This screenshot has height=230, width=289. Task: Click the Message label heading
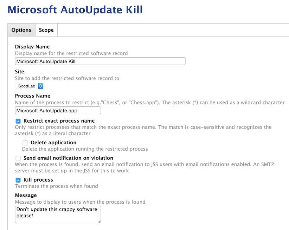pyautogui.click(x=26, y=195)
